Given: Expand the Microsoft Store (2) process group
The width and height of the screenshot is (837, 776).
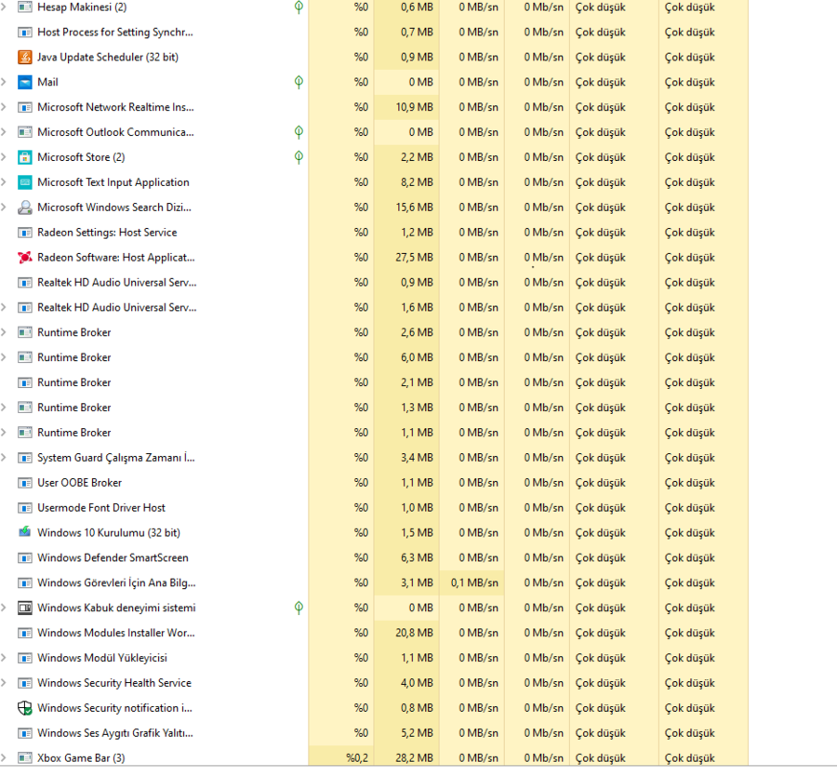Looking at the screenshot, I should pos(4,157).
